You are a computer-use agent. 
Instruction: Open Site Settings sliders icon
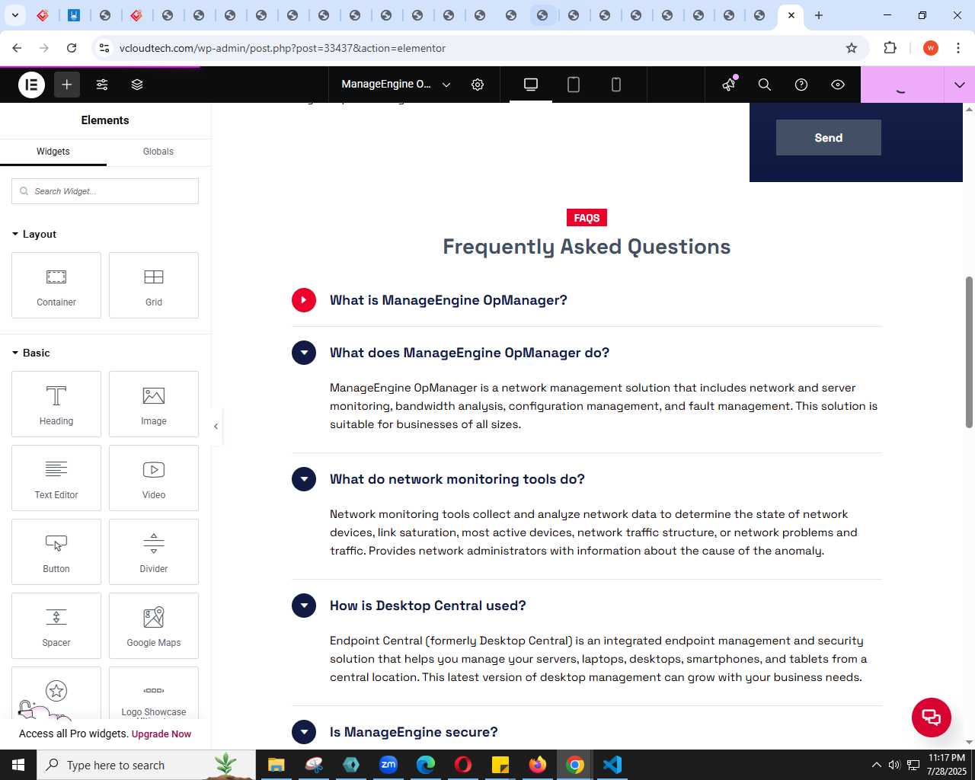[x=102, y=85]
